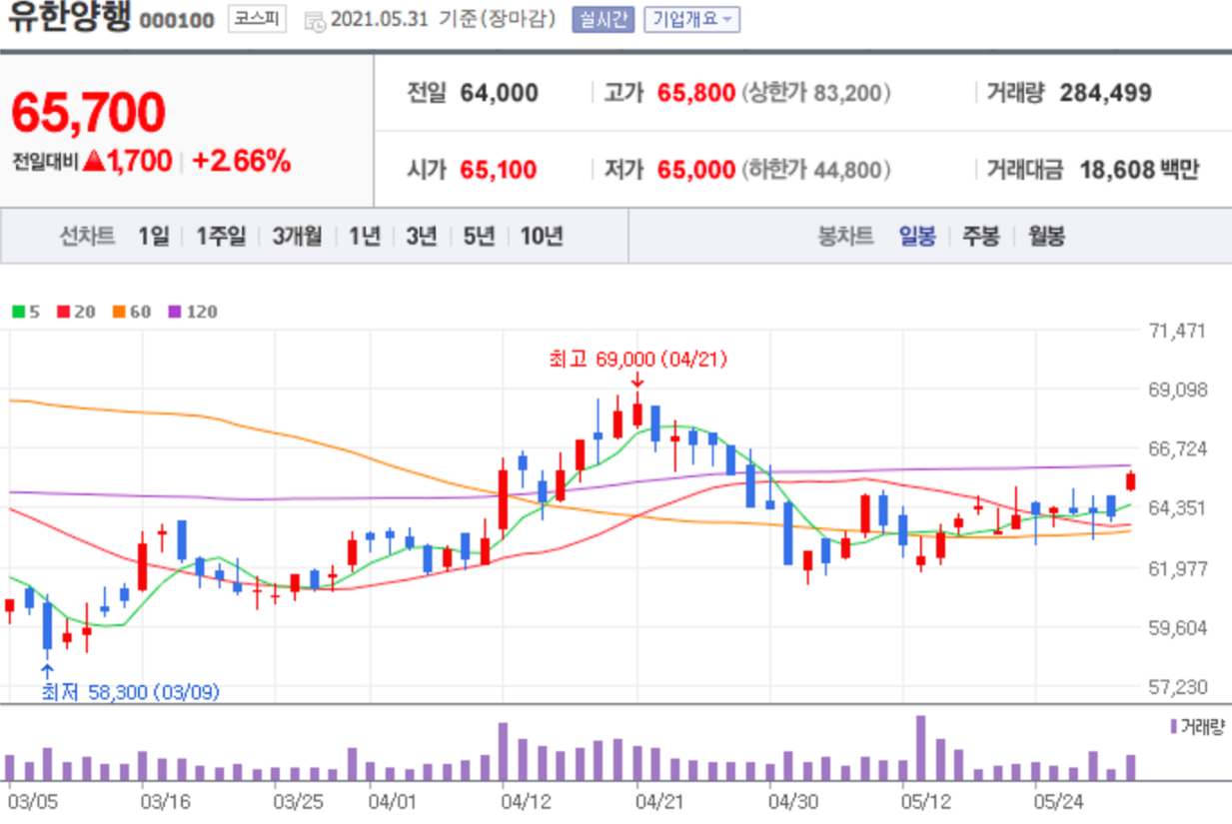Image resolution: width=1232 pixels, height=824 pixels.
Task: Click the change rate +2.66%
Action: coord(241,160)
